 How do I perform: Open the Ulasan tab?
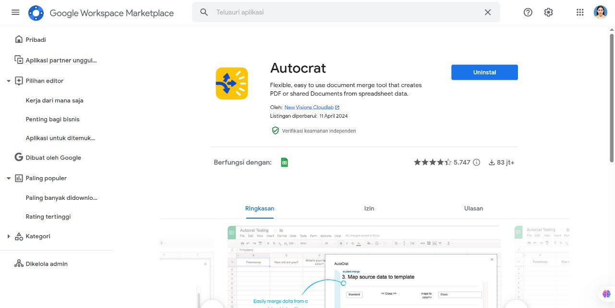[x=474, y=208]
